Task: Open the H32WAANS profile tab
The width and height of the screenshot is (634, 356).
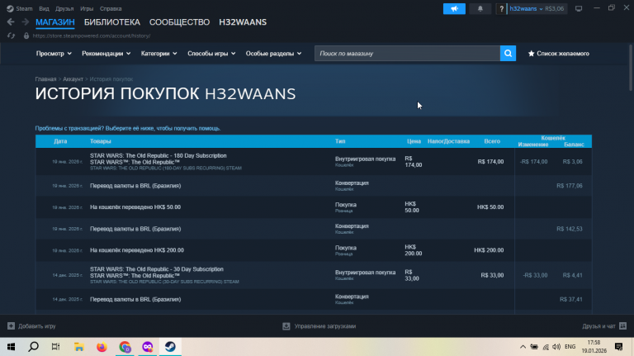Action: pos(243,22)
